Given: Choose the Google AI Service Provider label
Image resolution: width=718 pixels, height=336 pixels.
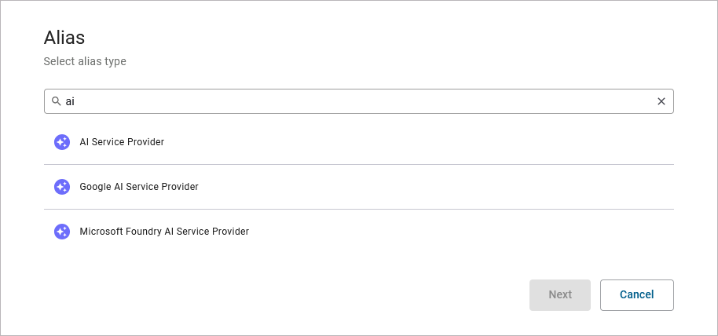Looking at the screenshot, I should pyautogui.click(x=139, y=187).
